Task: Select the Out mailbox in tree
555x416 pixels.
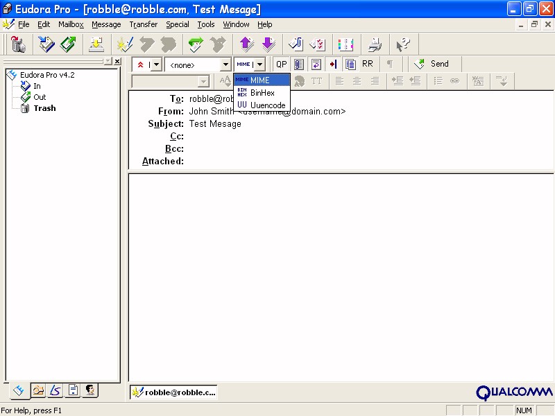Action: click(x=40, y=97)
